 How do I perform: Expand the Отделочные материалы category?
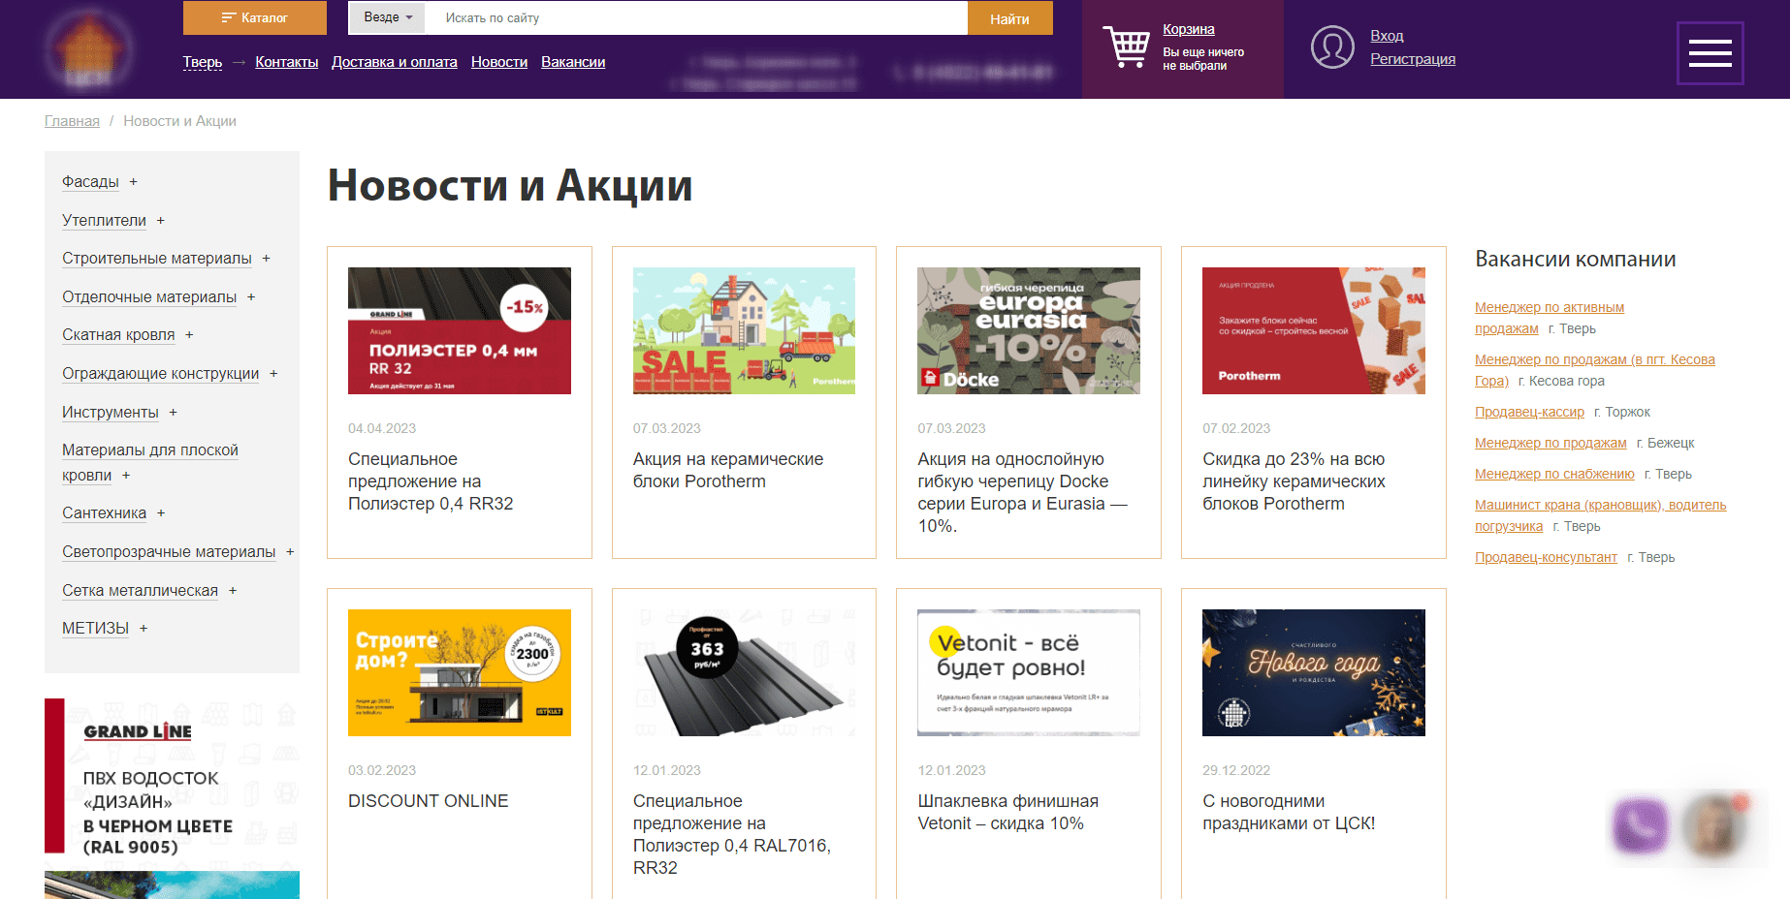pyautogui.click(x=251, y=297)
